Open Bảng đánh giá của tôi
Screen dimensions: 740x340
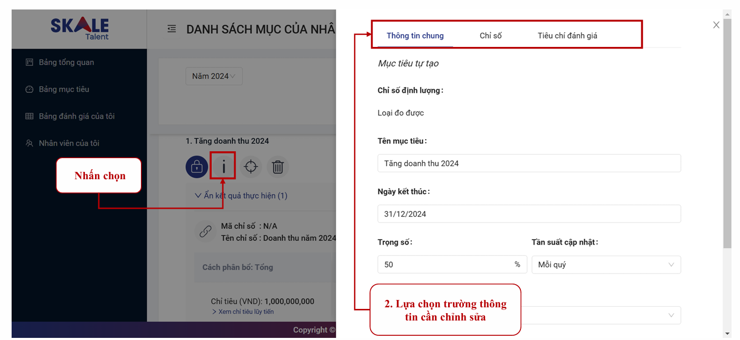76,116
